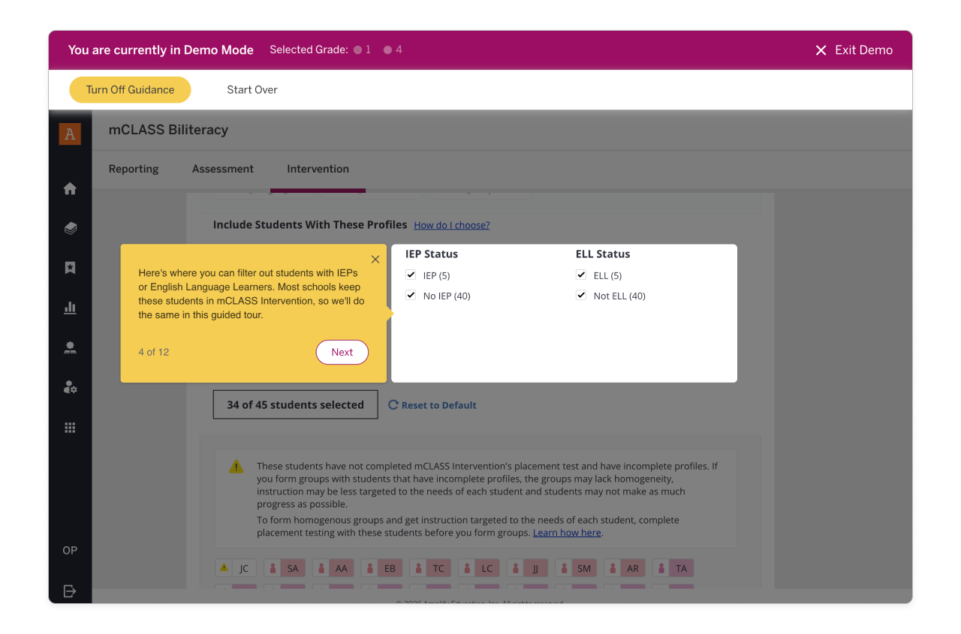Uncheck the ELL (5) checkbox
961x634 pixels.
(581, 275)
